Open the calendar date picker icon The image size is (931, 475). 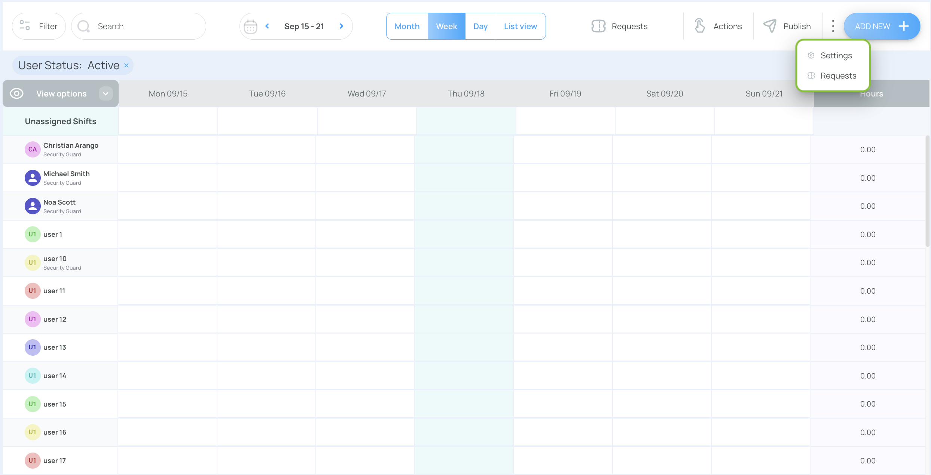point(250,26)
